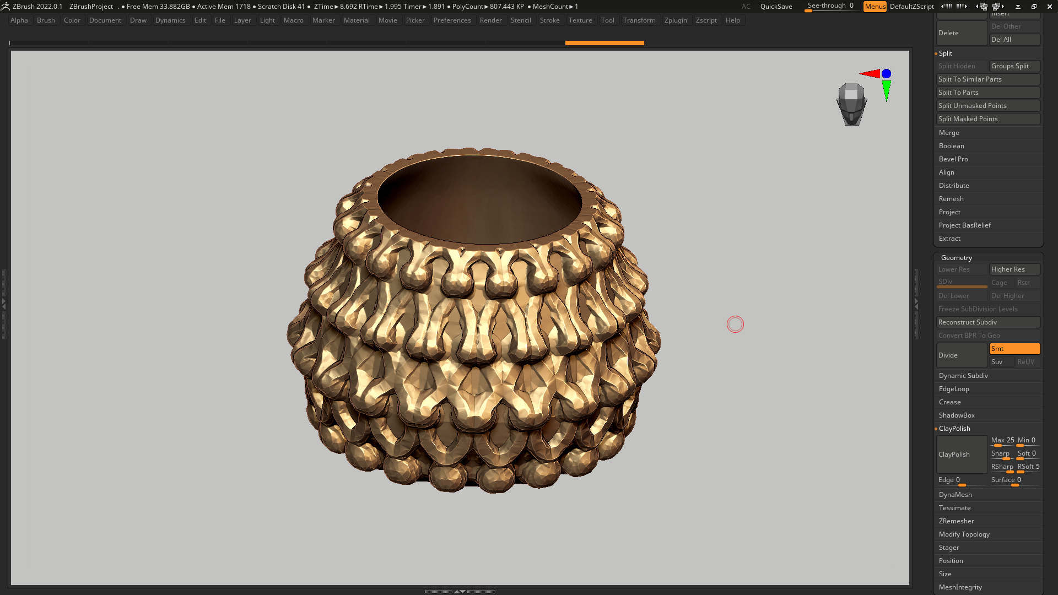Toggle the right tray divider handle
Screen dimensions: 1058x595
point(916,304)
